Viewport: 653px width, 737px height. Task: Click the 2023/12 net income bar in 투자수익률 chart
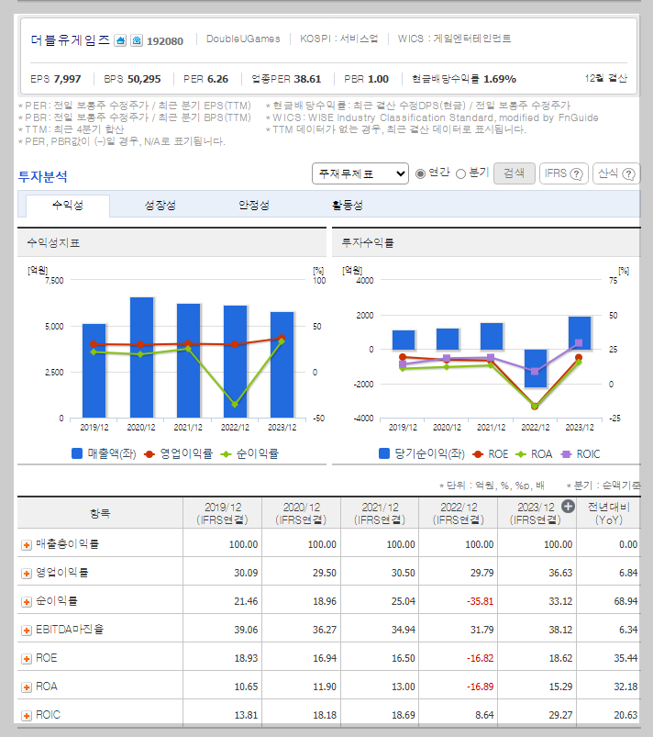(x=580, y=333)
